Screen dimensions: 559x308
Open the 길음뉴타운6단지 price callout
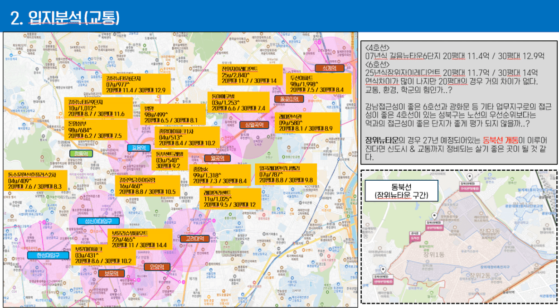coord(136,84)
